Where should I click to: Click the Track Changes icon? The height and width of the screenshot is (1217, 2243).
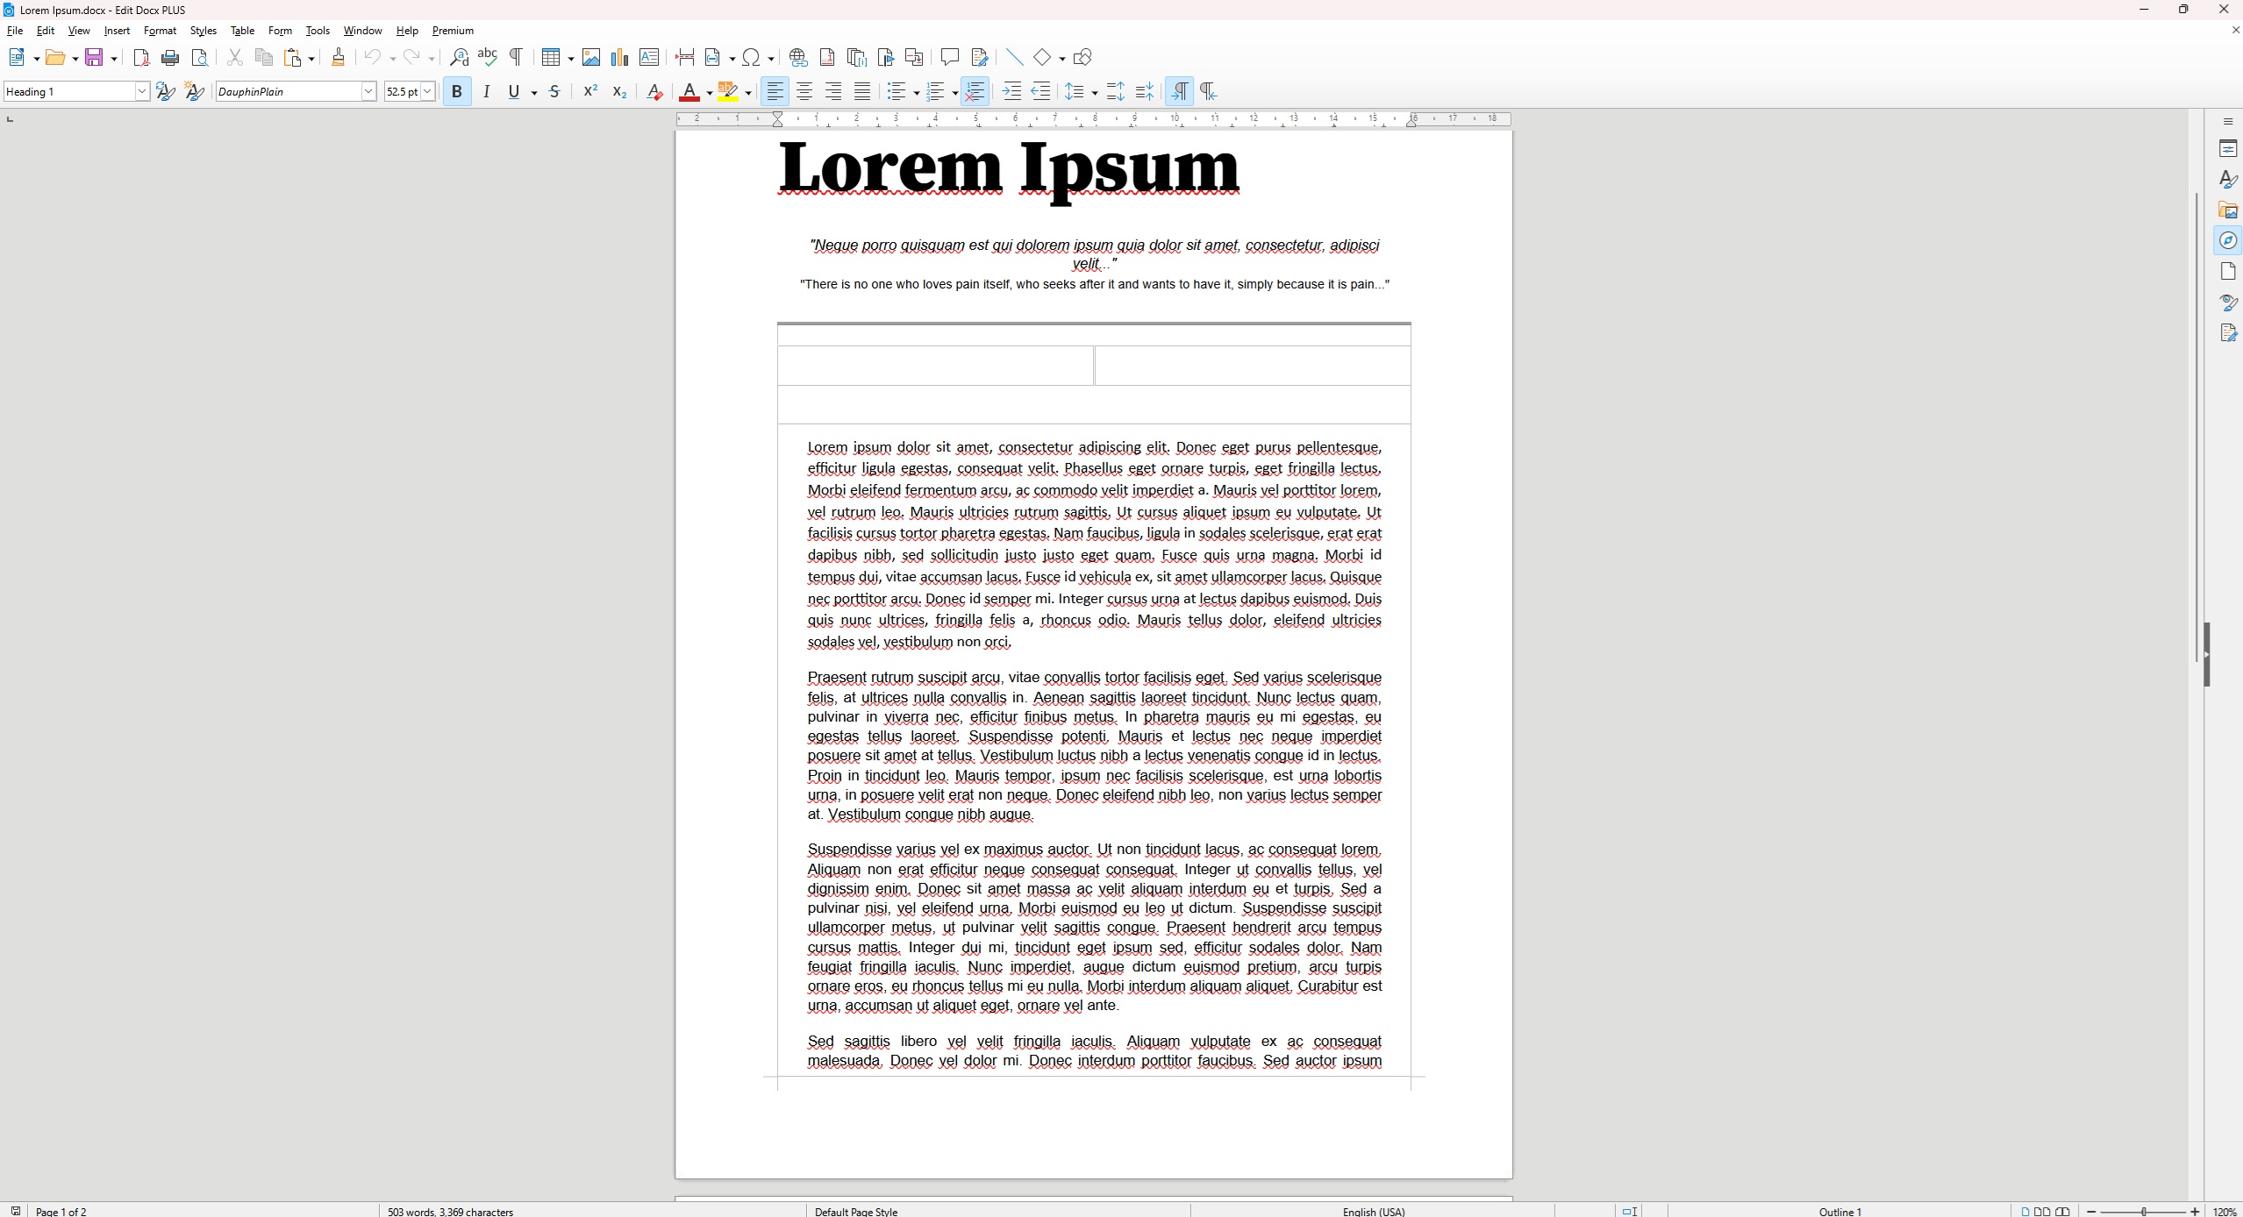click(x=979, y=58)
